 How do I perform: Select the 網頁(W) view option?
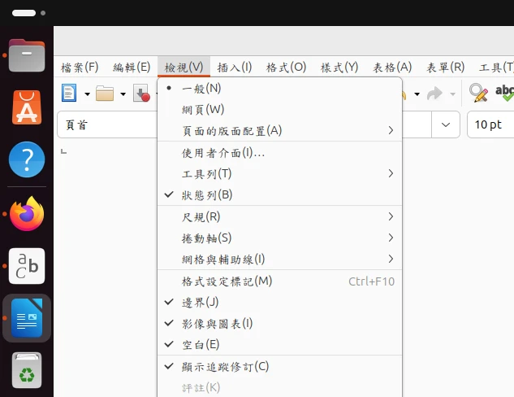279,109
